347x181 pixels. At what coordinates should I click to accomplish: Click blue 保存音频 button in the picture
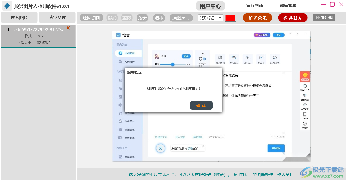276,148
